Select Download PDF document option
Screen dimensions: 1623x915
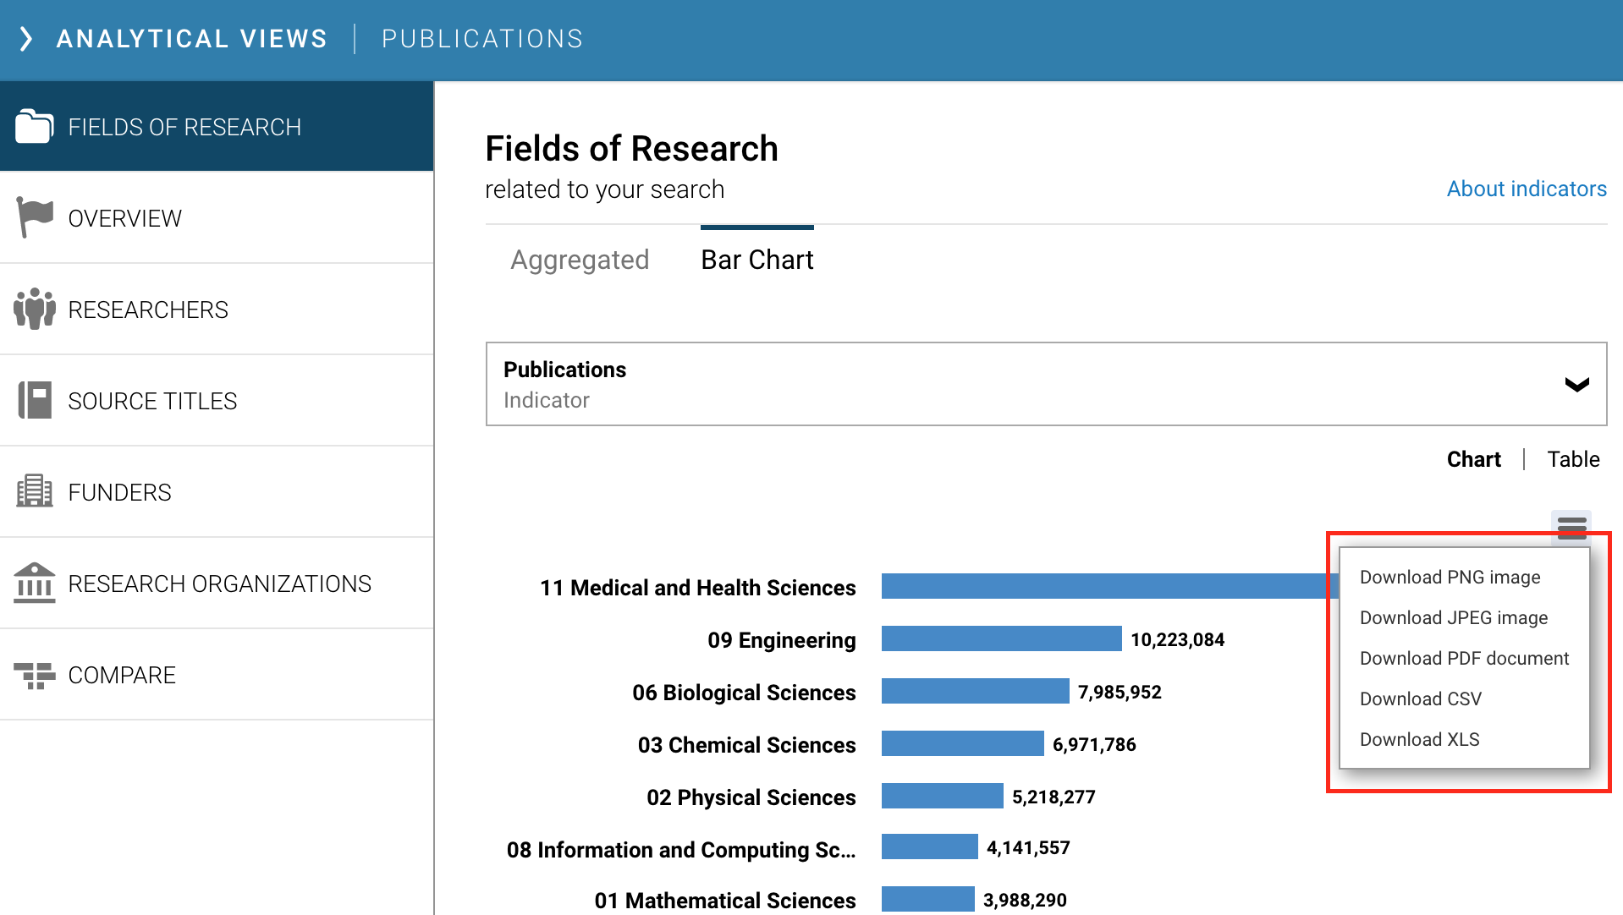(x=1464, y=658)
